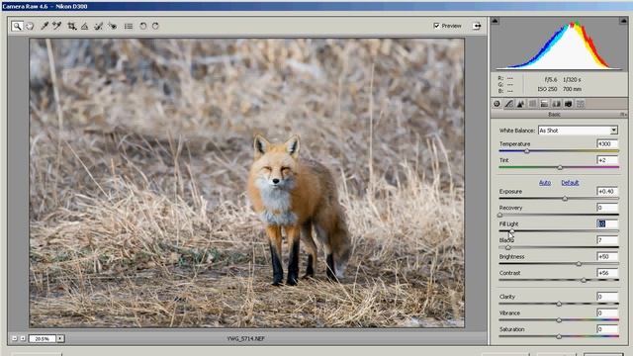Select the Hand tool
This screenshot has height=356, width=633.
(30, 26)
